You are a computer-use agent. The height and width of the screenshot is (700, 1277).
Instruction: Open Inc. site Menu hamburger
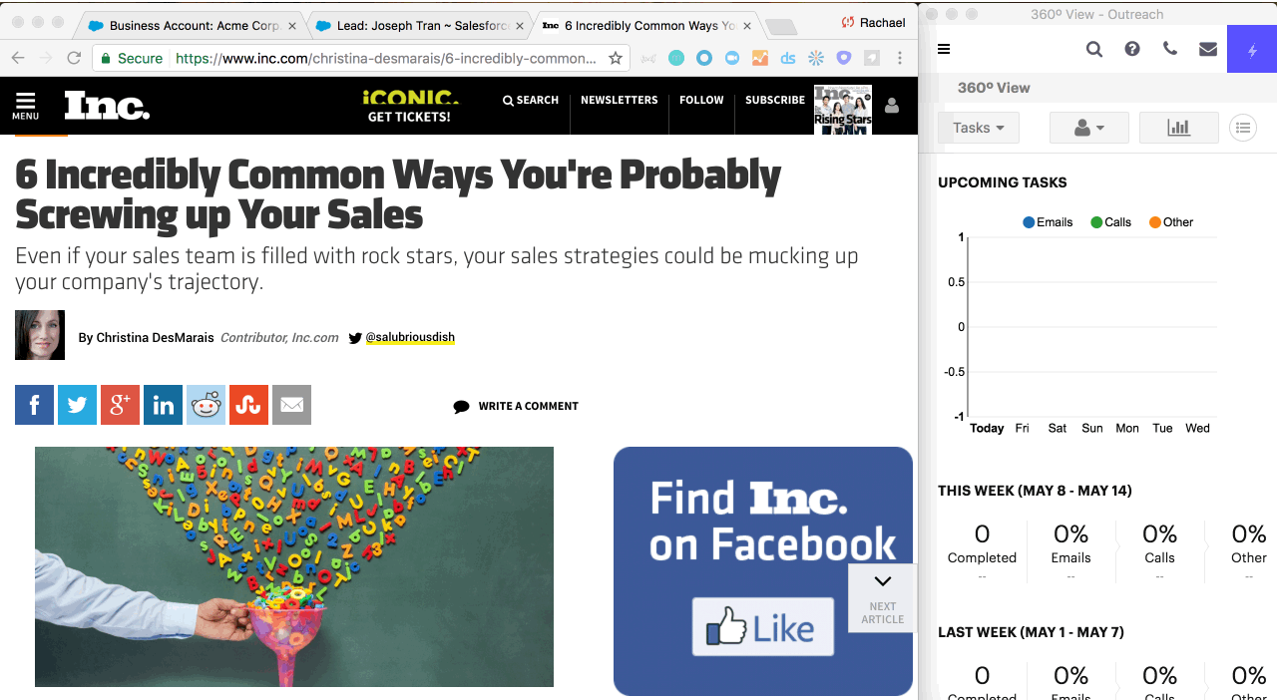[26, 106]
